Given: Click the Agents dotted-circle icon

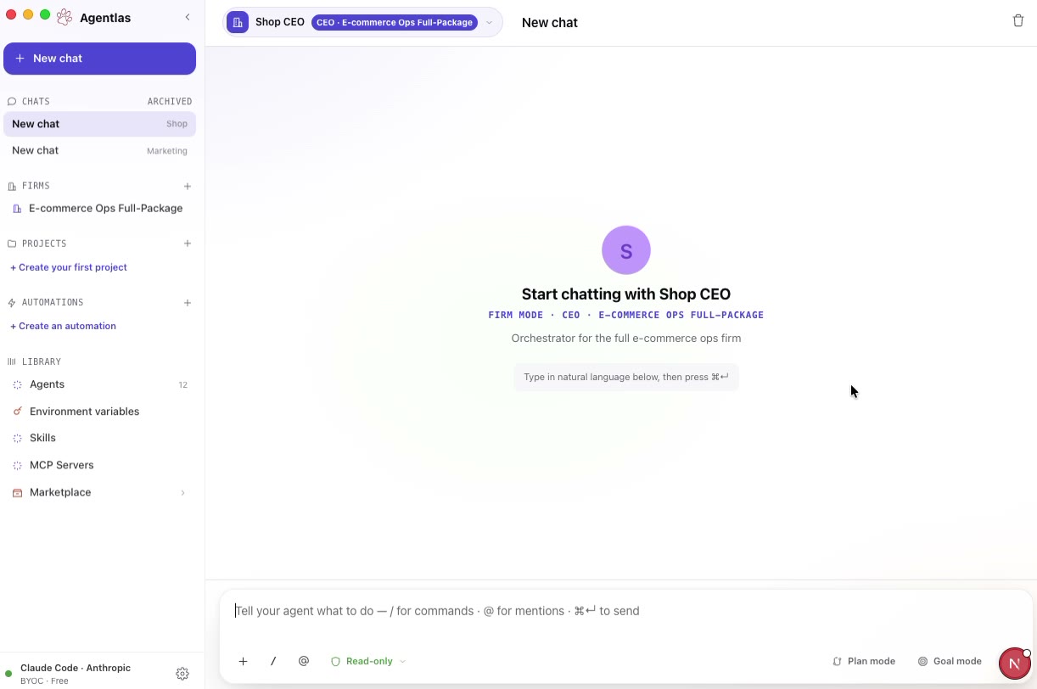Looking at the screenshot, I should [x=17, y=384].
